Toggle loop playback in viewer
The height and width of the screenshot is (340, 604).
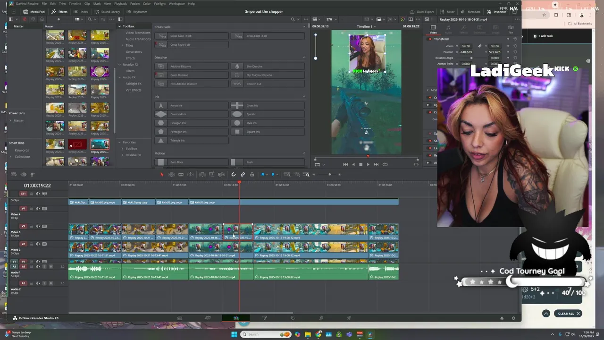point(385,164)
